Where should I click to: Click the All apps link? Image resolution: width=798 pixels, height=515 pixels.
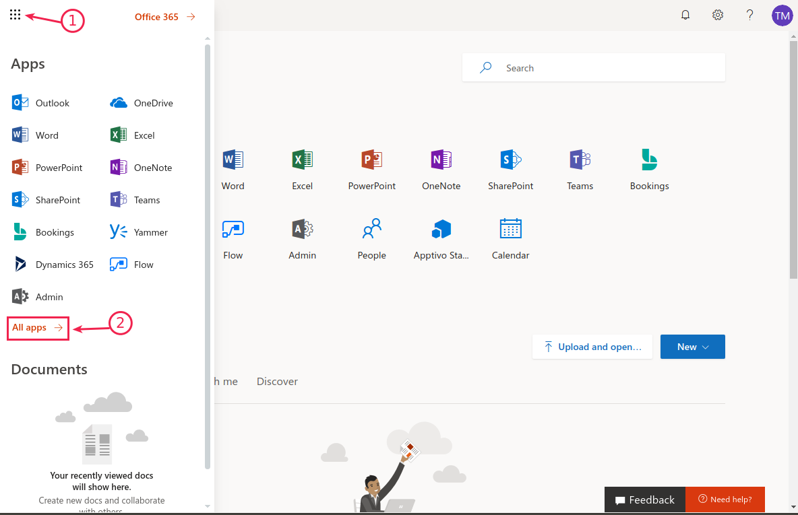(x=38, y=328)
